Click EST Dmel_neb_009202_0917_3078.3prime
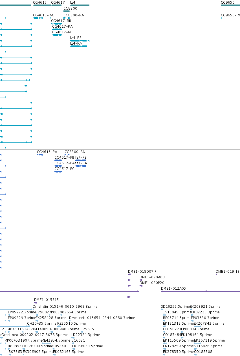Viewport: 240px width, 356px height. [x=3, y=338]
